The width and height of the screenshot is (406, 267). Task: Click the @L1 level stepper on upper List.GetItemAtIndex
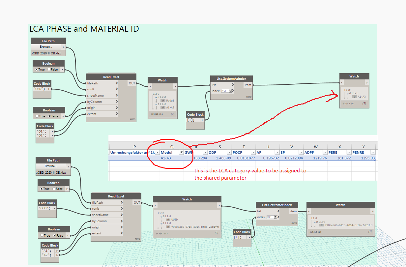click(x=226, y=91)
